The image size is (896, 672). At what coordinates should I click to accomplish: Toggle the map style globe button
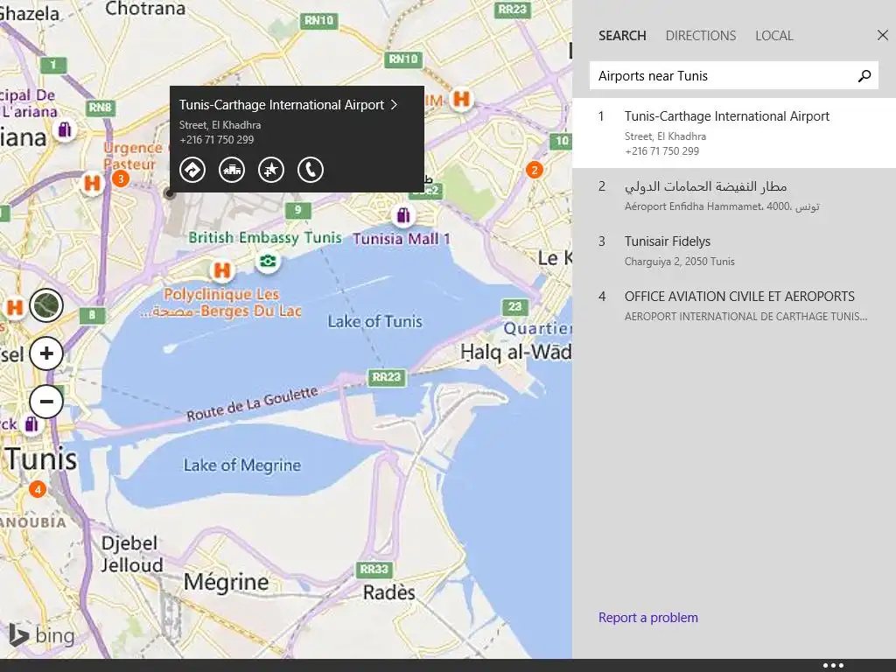point(46,305)
